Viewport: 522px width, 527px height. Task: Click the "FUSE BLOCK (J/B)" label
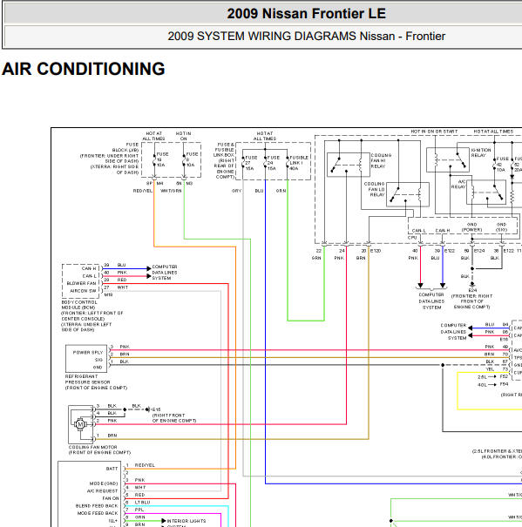tap(125, 147)
